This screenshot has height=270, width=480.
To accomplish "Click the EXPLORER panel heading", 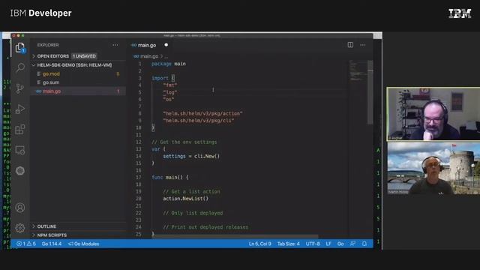I will click(48, 45).
